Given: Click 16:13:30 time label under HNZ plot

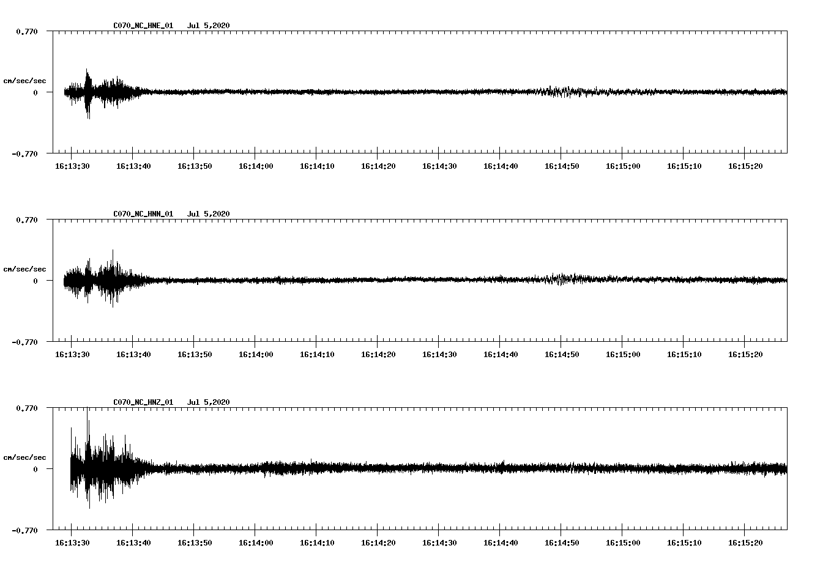Looking at the screenshot, I should point(72,542).
